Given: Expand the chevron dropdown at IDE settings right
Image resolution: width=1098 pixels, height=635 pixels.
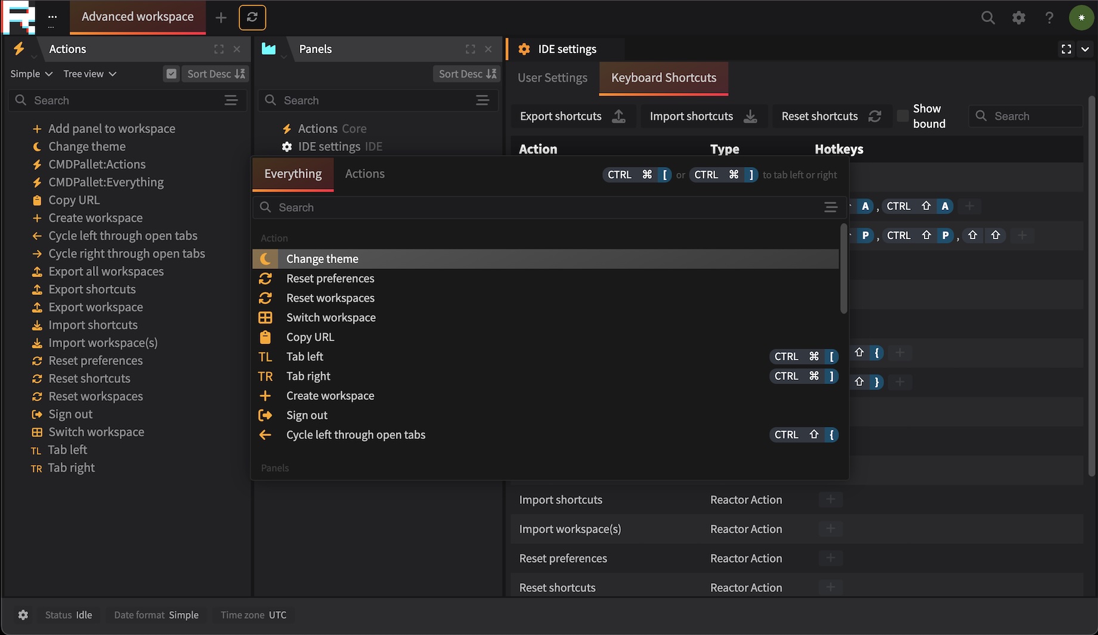Looking at the screenshot, I should (x=1085, y=49).
